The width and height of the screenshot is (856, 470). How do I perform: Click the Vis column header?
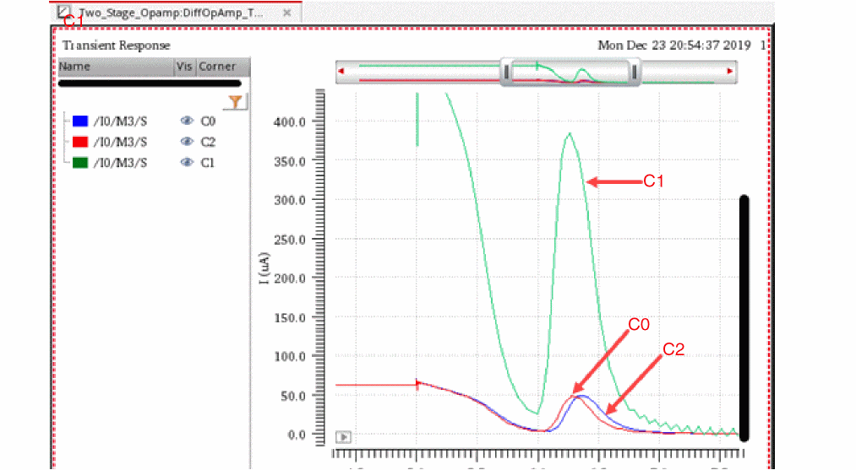pos(184,67)
